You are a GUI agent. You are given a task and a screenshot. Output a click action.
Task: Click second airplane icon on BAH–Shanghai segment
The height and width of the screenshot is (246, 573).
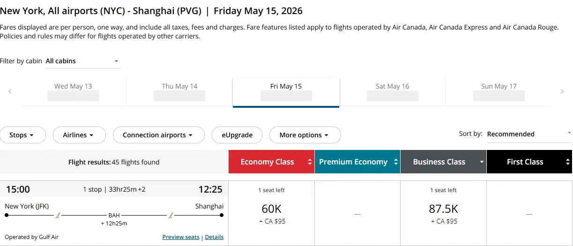coord(171,215)
